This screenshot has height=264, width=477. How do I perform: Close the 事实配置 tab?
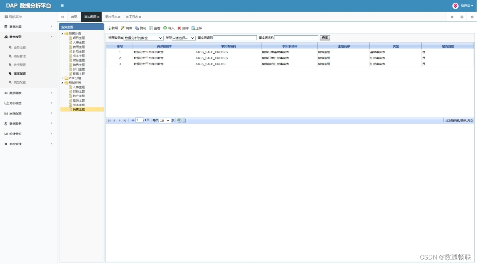click(x=98, y=17)
